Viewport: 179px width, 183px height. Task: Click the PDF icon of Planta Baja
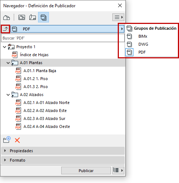pyautogui.click(x=18, y=71)
